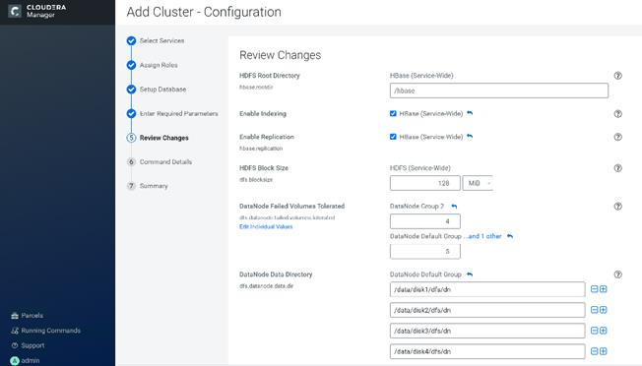642x366 pixels.
Task: Revert Enable Indexing to default value
Action: point(470,113)
